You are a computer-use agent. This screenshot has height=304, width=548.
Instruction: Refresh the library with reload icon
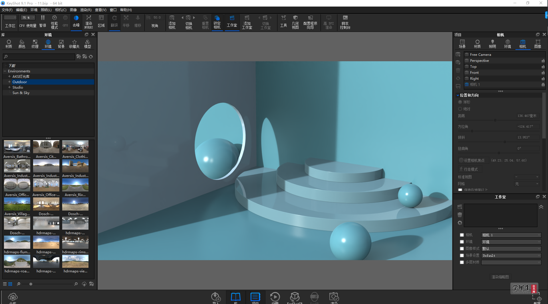(x=91, y=57)
